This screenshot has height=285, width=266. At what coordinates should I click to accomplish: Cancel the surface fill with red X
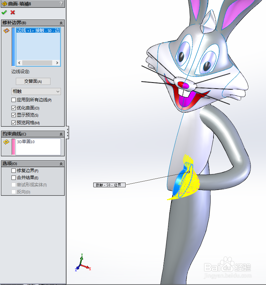(12, 12)
